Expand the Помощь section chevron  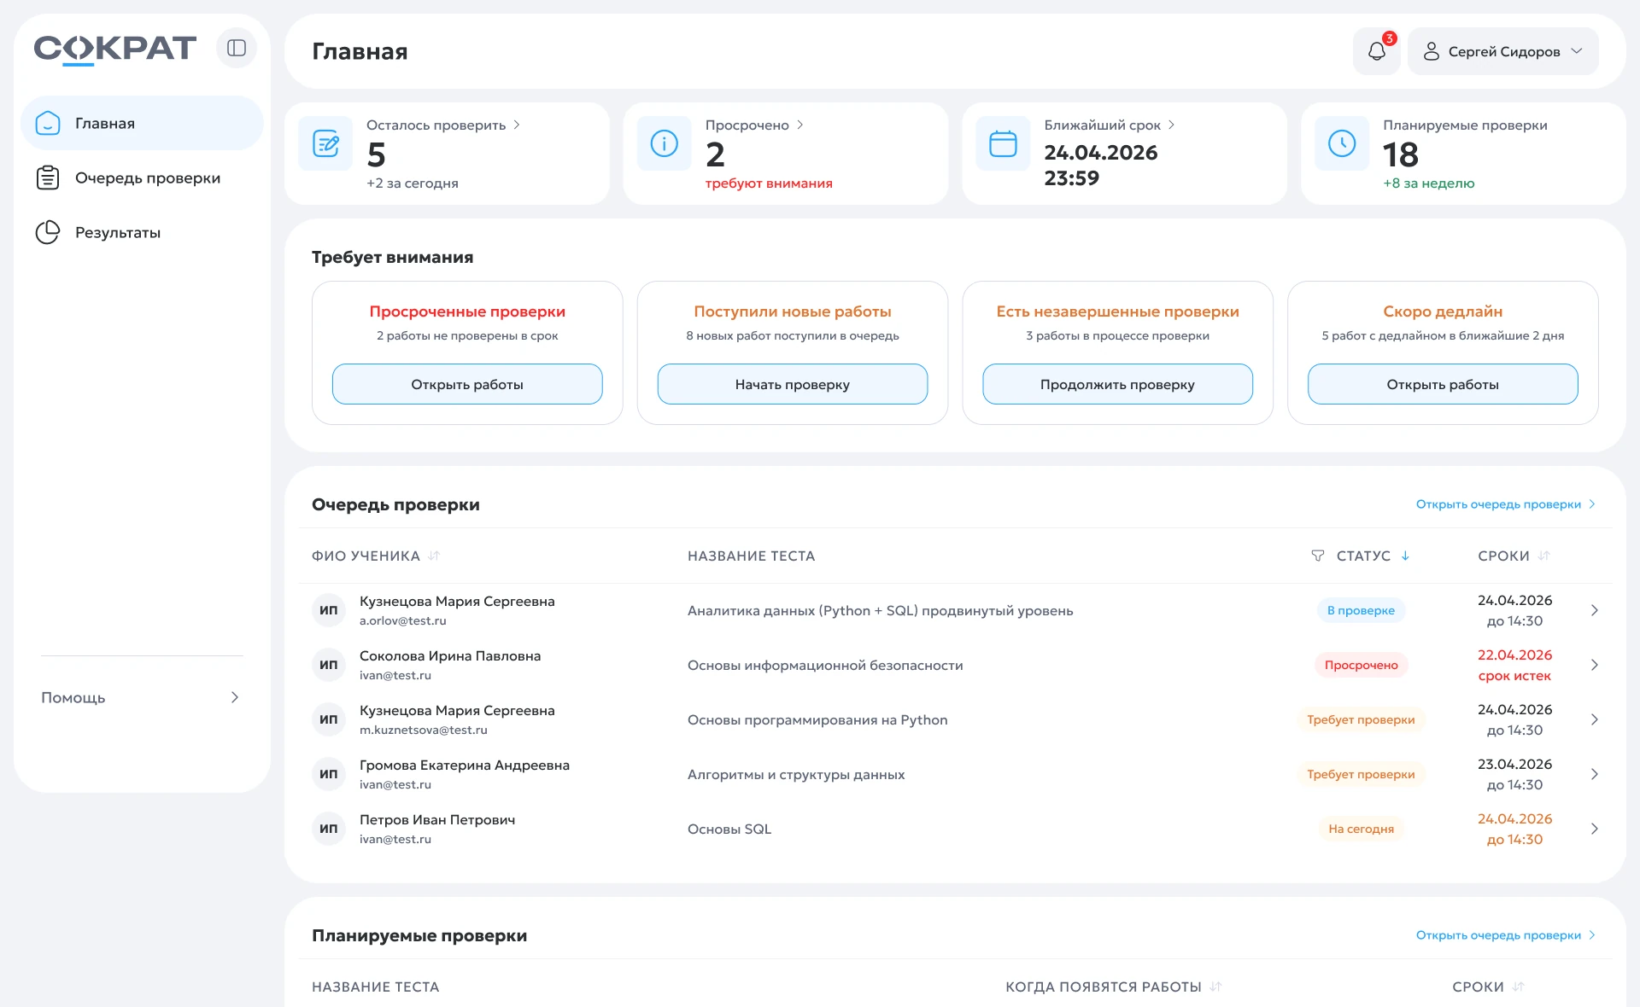click(x=235, y=697)
